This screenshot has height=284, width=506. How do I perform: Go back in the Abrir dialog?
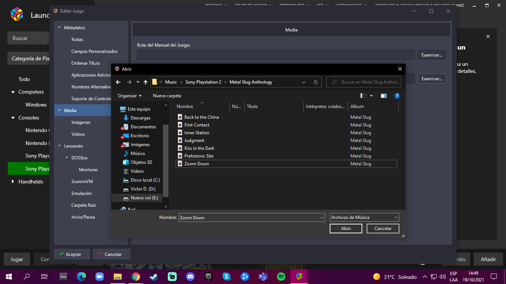tap(118, 82)
